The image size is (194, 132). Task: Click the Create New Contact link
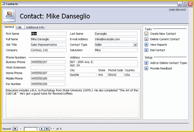[x=163, y=34]
